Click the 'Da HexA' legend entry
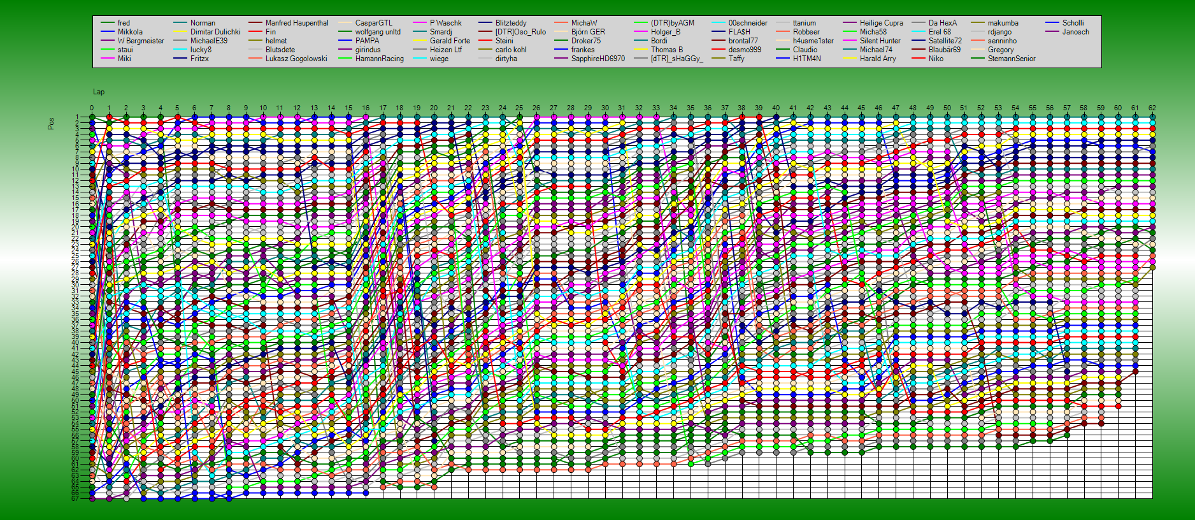This screenshot has width=1195, height=520. [943, 23]
